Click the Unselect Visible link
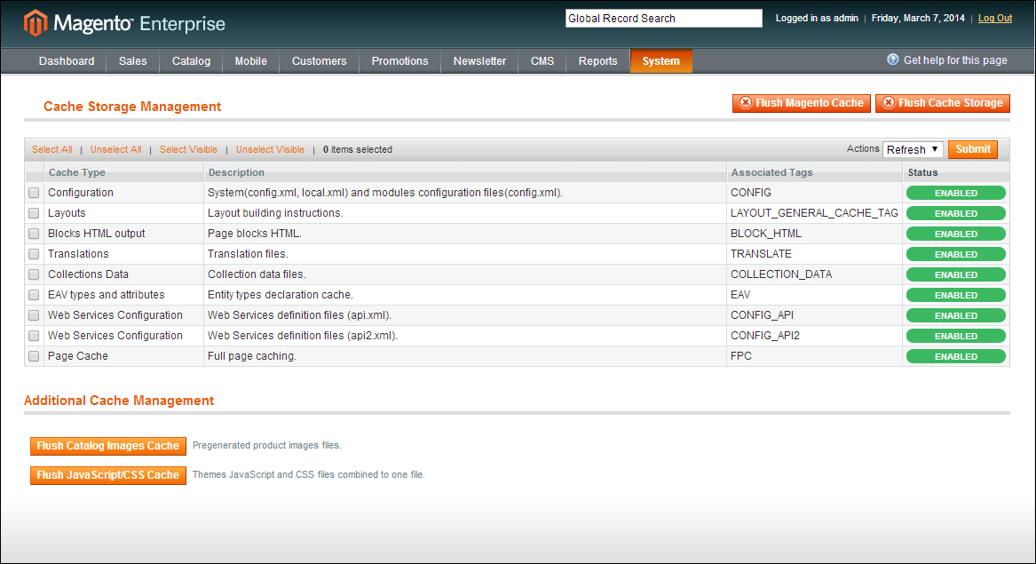The height and width of the screenshot is (564, 1036). tap(270, 149)
